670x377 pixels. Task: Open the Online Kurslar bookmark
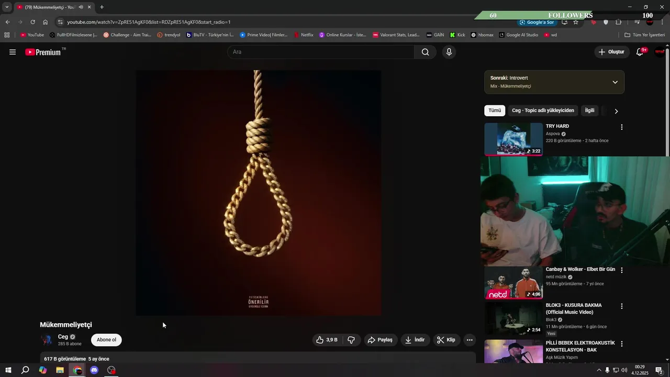tap(343, 35)
